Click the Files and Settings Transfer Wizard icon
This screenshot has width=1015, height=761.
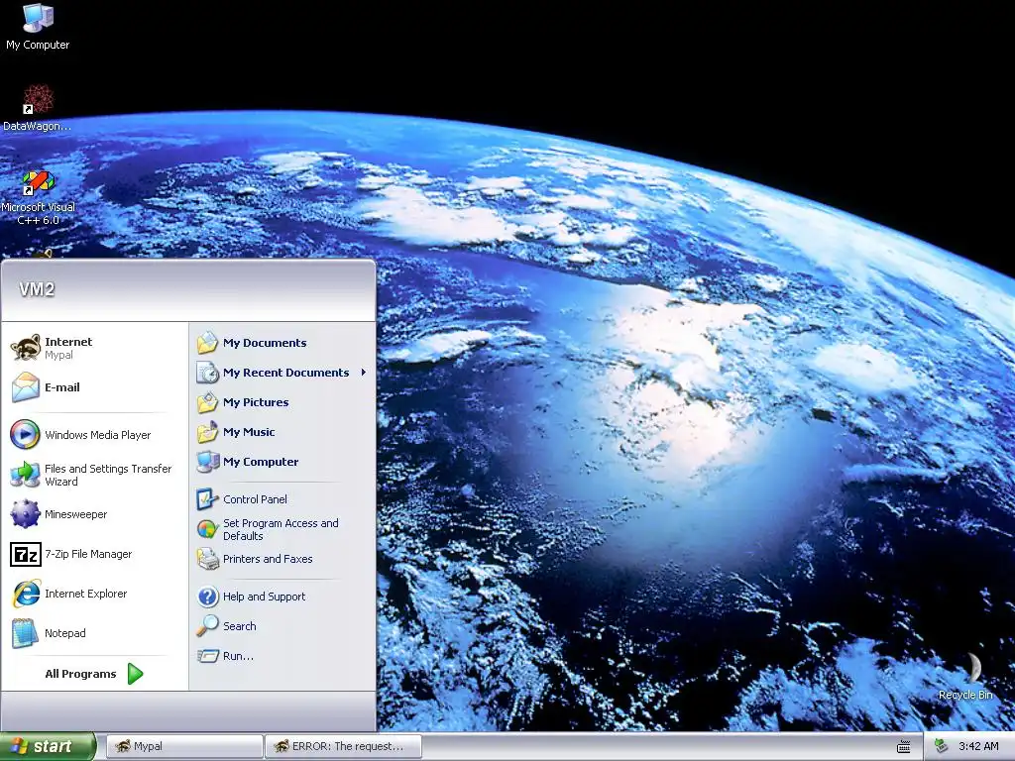[x=25, y=475]
